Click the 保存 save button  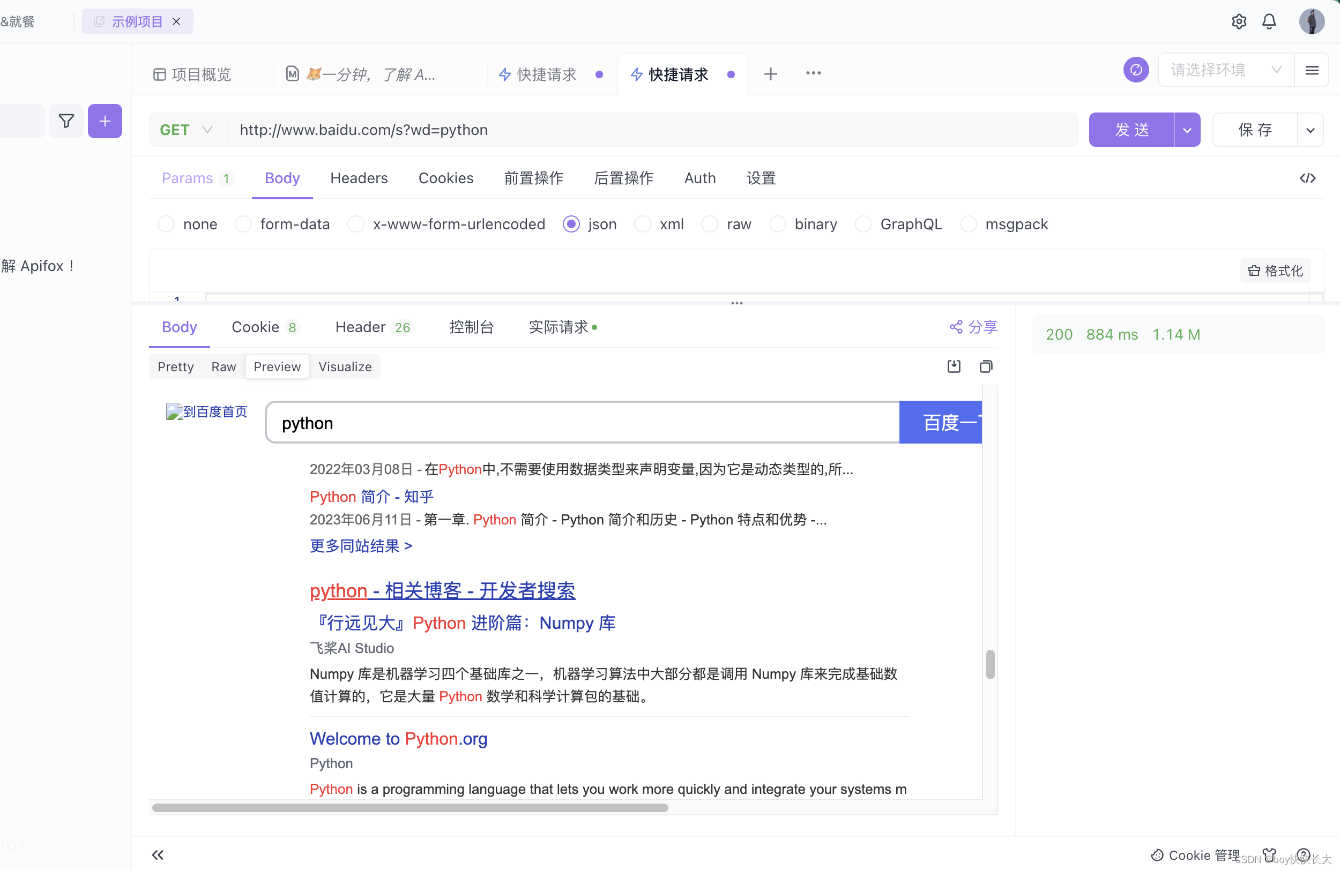tap(1255, 130)
